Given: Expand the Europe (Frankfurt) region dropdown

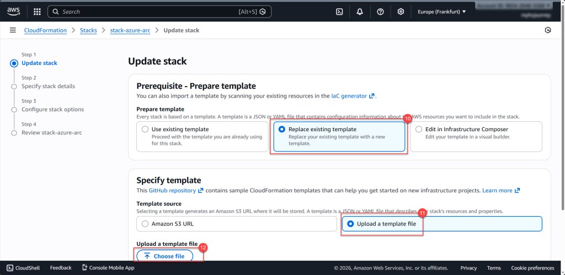Looking at the screenshot, I should coord(441,12).
